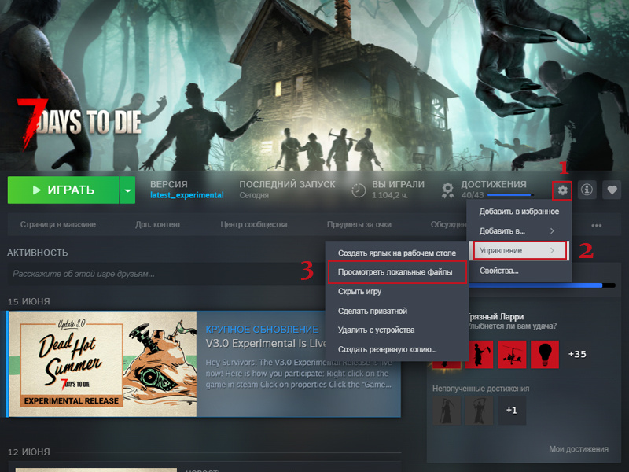This screenshot has width=629, height=472.
Task: Click the Грязный Ларри achievement title
Action: click(495, 317)
